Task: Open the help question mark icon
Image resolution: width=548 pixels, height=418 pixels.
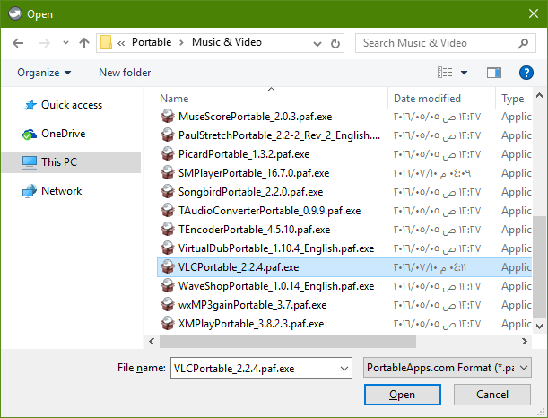Action: pyautogui.click(x=526, y=73)
